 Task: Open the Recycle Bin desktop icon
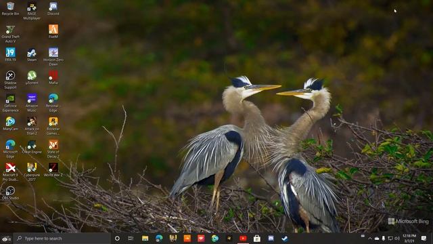pos(10,9)
